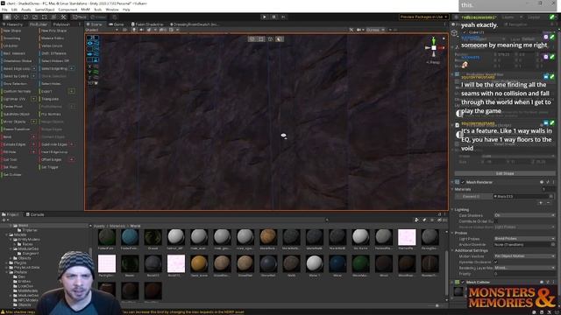Toggle the Dynamic Occlusion checkbox
This screenshot has width=561, height=315.
(496, 262)
